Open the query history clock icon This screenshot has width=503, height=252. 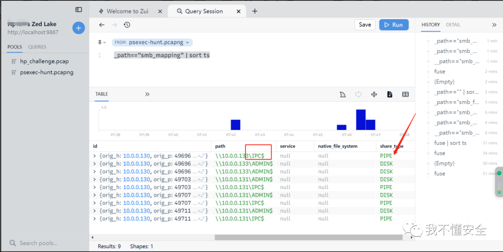(x=127, y=25)
